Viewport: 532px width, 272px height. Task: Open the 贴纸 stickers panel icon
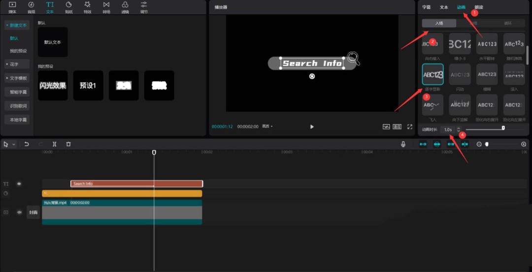[68, 7]
